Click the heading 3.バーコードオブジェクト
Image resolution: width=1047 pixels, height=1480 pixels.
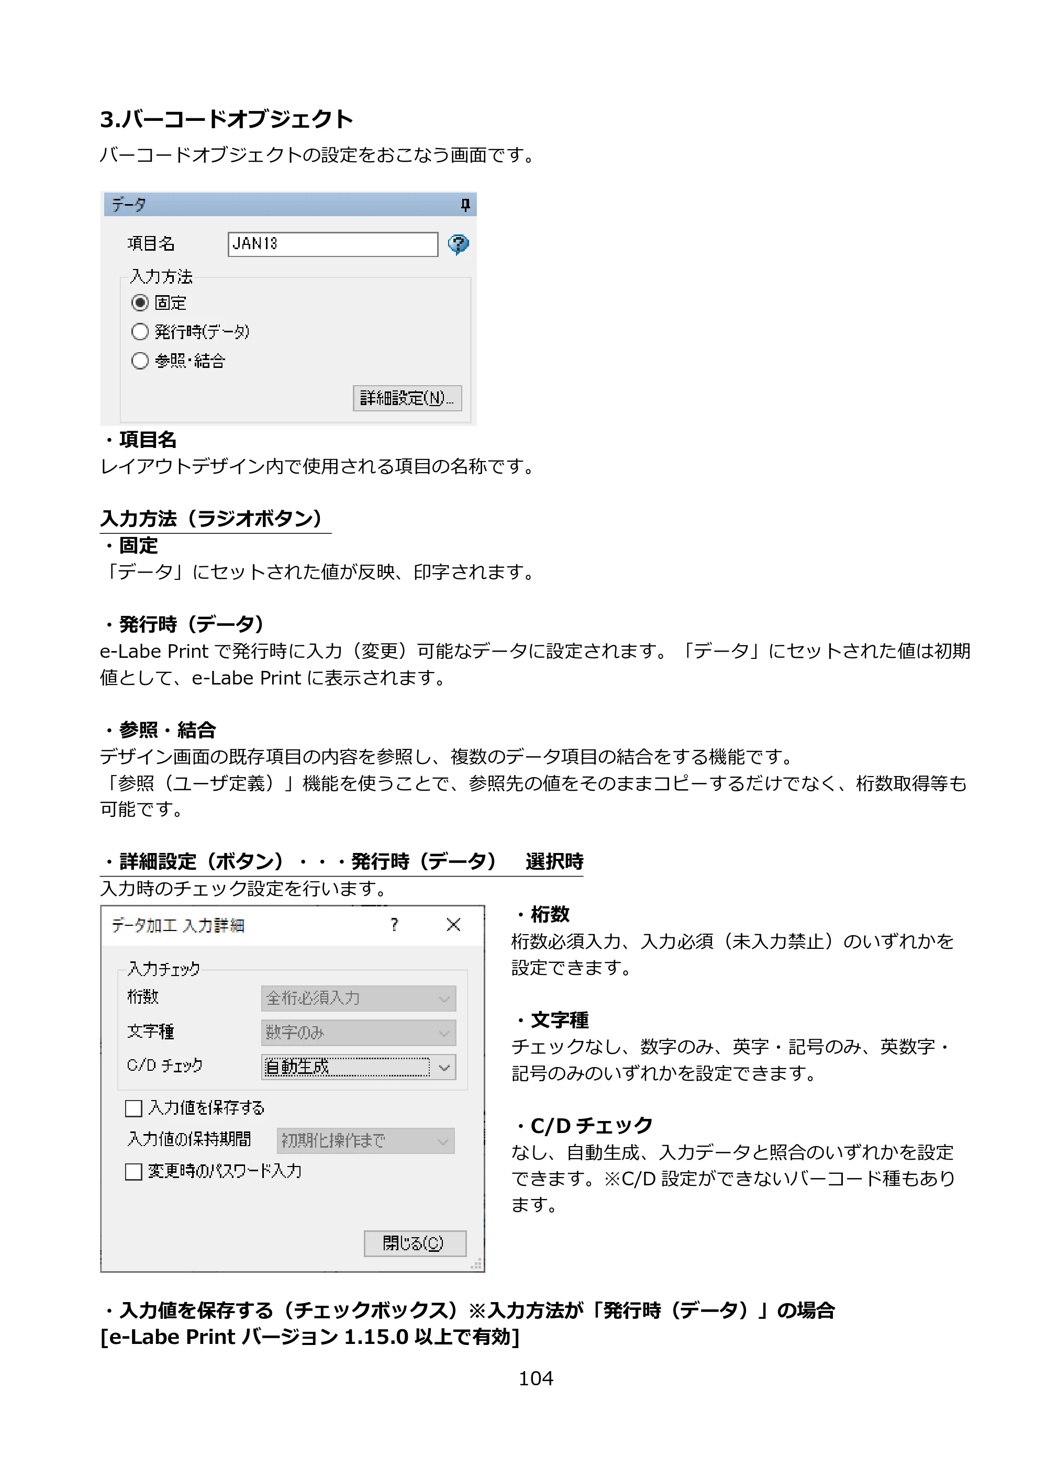click(x=226, y=119)
